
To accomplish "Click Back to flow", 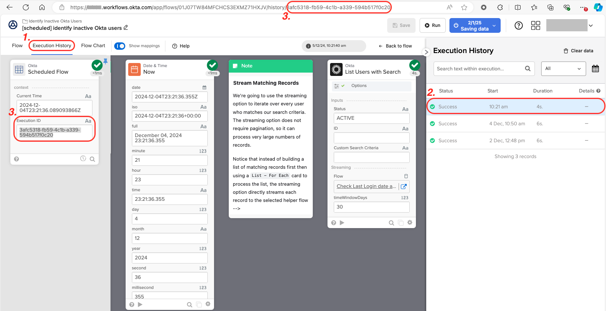I will [395, 46].
